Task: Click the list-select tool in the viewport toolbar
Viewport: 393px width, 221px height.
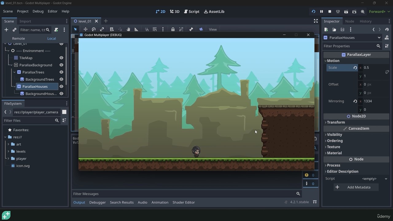Action: point(112,29)
